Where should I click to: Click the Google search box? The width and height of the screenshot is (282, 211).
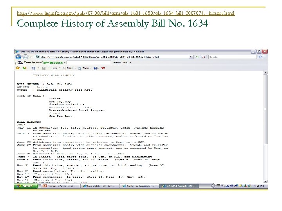click(232, 57)
